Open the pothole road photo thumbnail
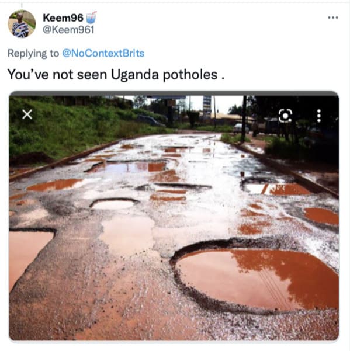 point(174,216)
